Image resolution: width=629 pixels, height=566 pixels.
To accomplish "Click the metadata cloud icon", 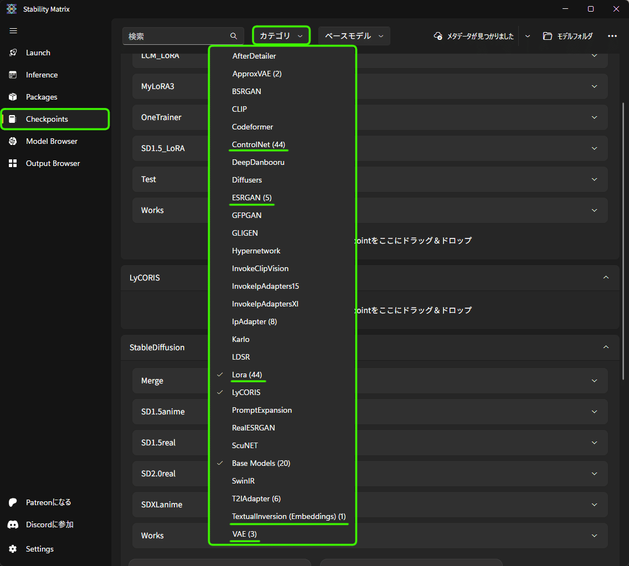I will tap(438, 36).
